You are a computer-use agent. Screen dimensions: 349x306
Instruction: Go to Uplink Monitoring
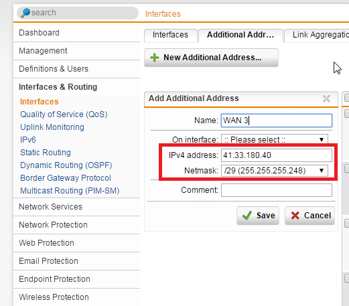(x=52, y=127)
